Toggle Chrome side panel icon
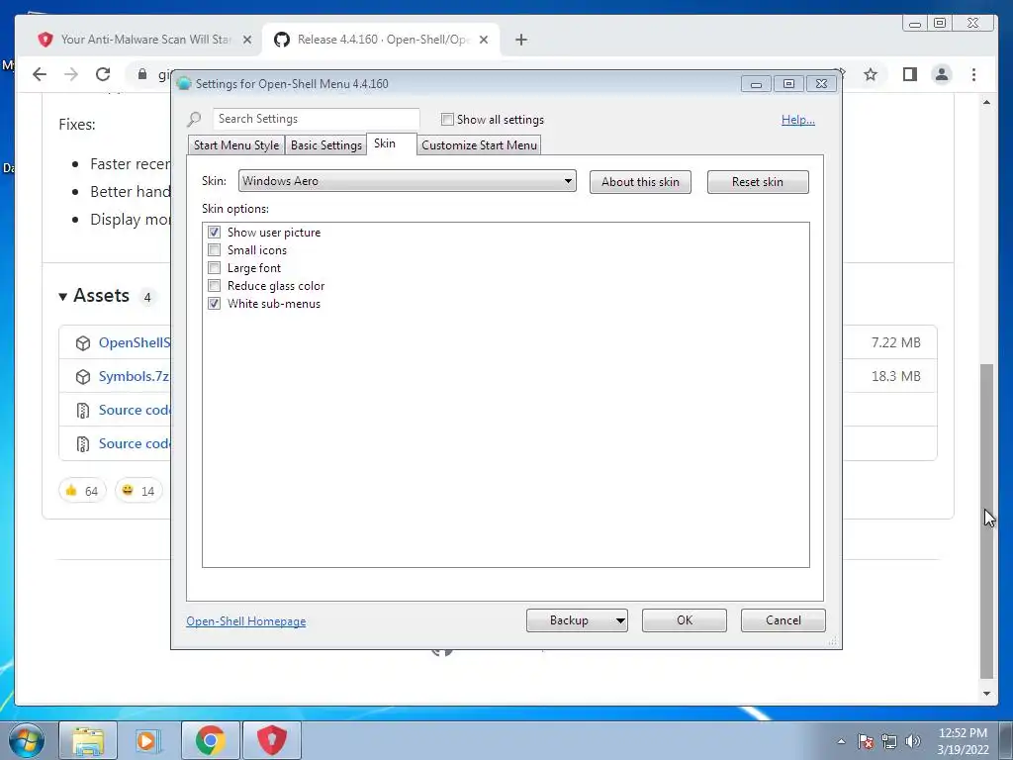This screenshot has height=760, width=1013. [910, 74]
